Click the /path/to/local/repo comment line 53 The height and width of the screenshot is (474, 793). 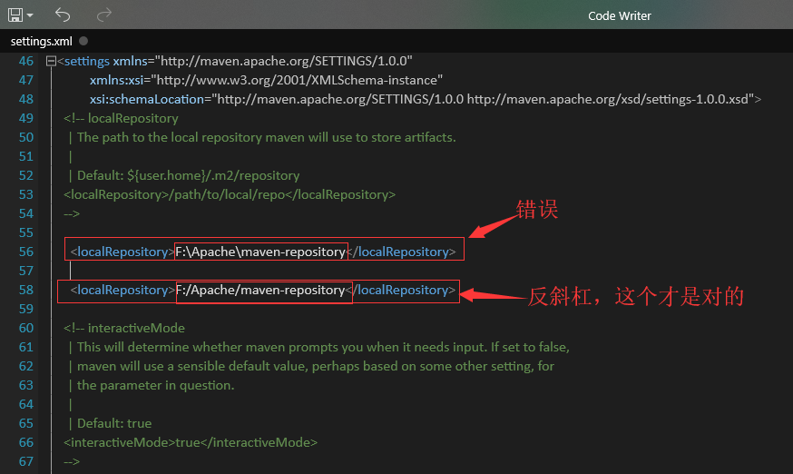(230, 194)
